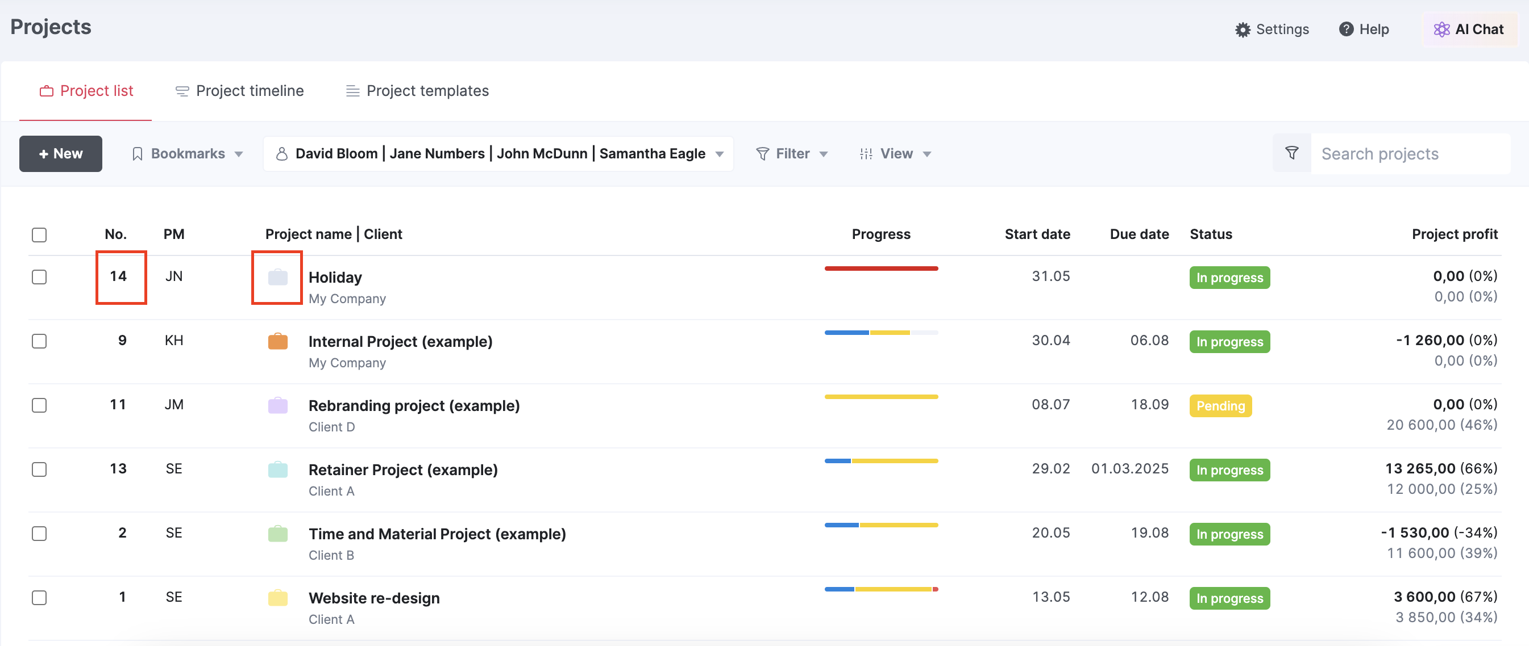Viewport: 1529px width, 646px height.
Task: Toggle the select-all checkbox in table header
Action: (x=39, y=234)
